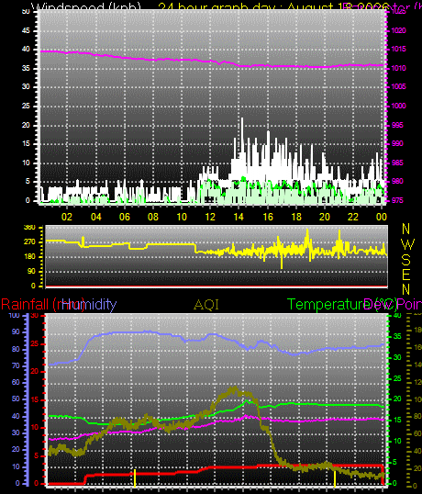
Task: Select the Humidity label above the lower chart
Action: click(89, 304)
